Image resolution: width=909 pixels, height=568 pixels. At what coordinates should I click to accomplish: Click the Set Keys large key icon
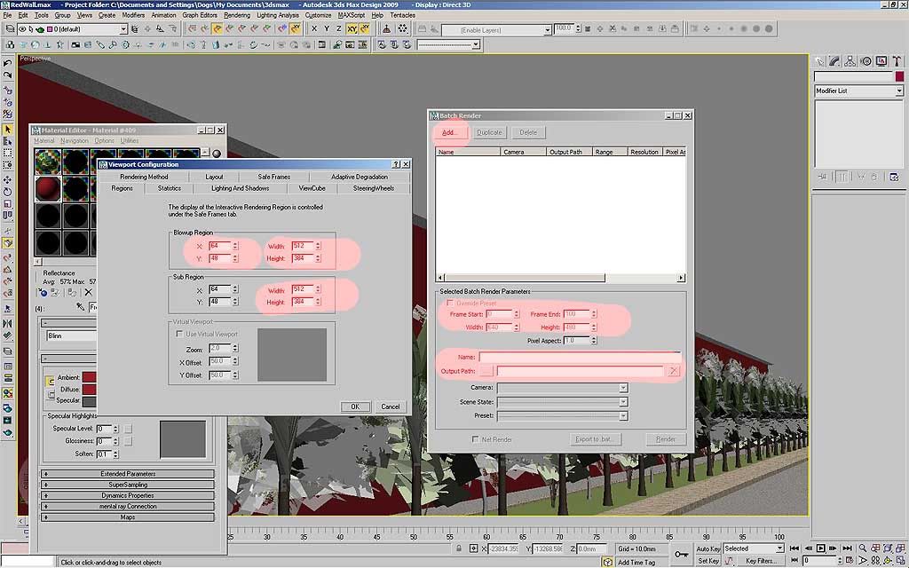682,555
